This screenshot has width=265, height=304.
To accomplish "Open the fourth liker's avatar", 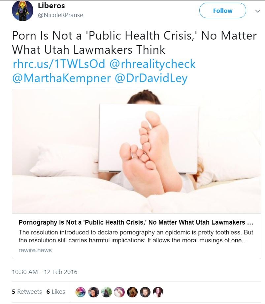I will click(119, 292).
